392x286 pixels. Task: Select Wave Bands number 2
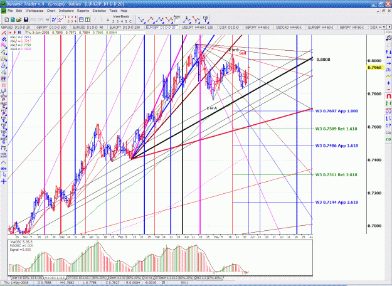click(x=114, y=21)
